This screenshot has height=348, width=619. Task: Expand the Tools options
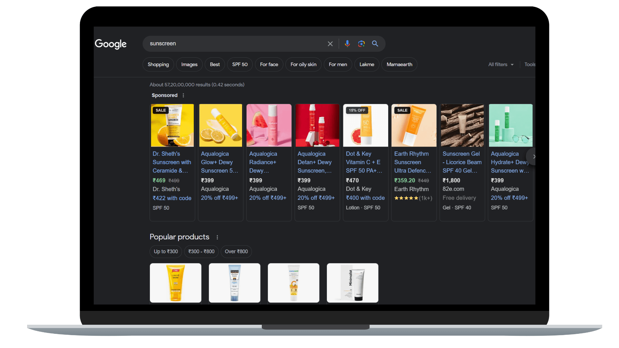[530, 64]
